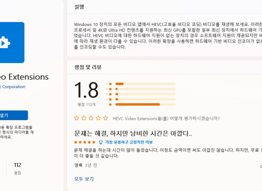
Task: Open the 열기 button
Action: click(14, 115)
